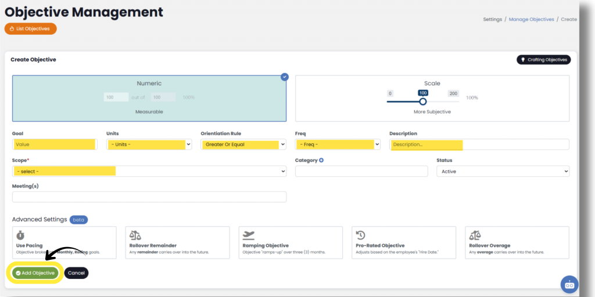
Task: Click the Ramping Objective airplane icon
Action: (249, 235)
